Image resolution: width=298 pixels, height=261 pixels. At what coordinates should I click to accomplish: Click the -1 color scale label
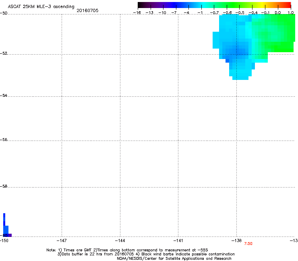(200, 13)
